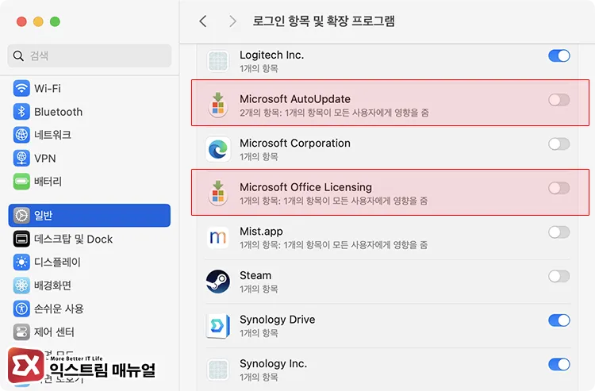The height and width of the screenshot is (391, 595).
Task: Disable the Synology Inc. toggle
Action: point(559,364)
